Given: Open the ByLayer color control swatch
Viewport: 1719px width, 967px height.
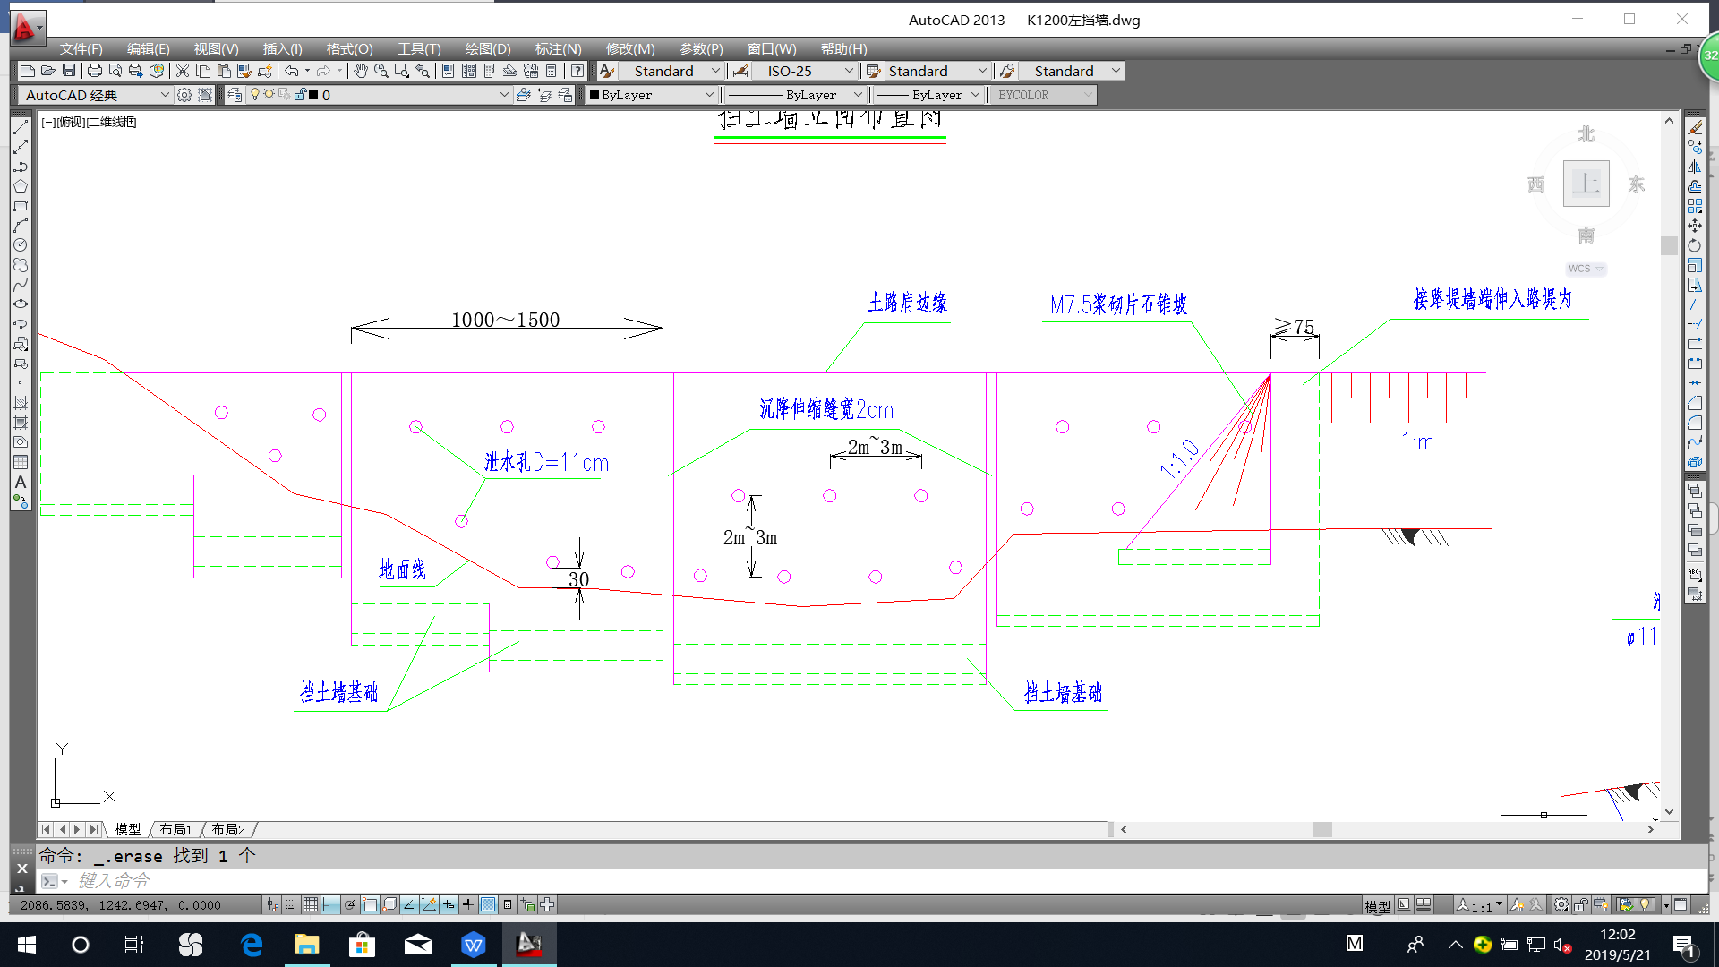Looking at the screenshot, I should point(652,95).
